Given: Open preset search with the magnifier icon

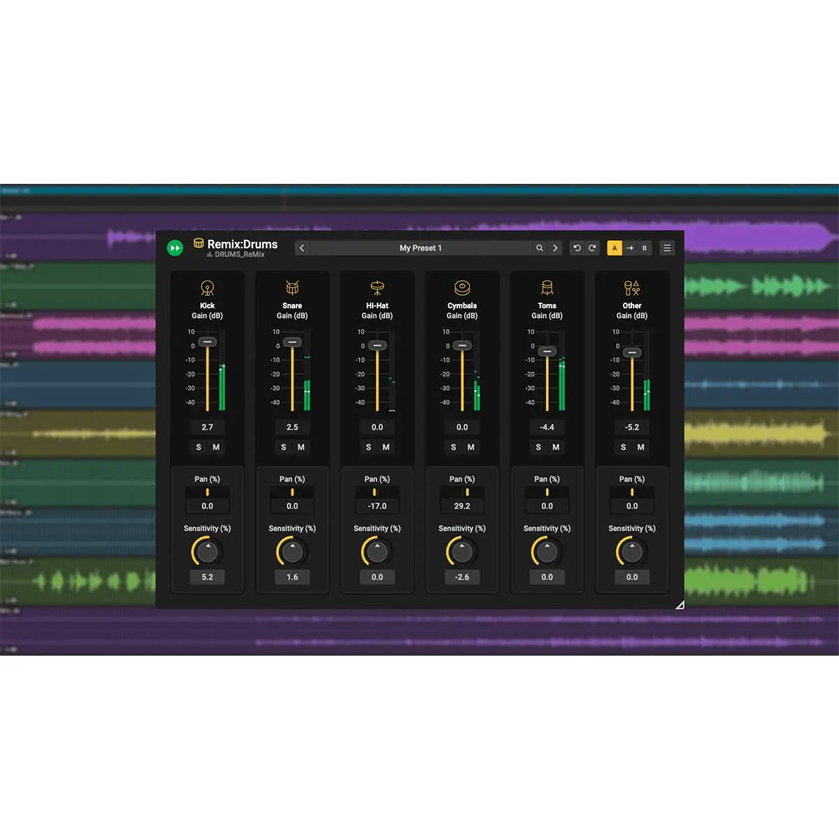Looking at the screenshot, I should click(x=539, y=248).
